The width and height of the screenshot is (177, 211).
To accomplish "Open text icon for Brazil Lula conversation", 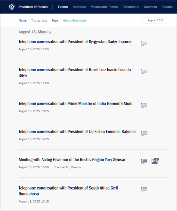I will point(144,71).
